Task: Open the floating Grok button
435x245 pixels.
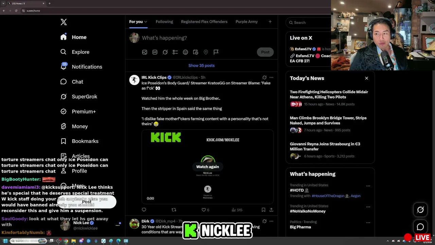Action: 420,210
